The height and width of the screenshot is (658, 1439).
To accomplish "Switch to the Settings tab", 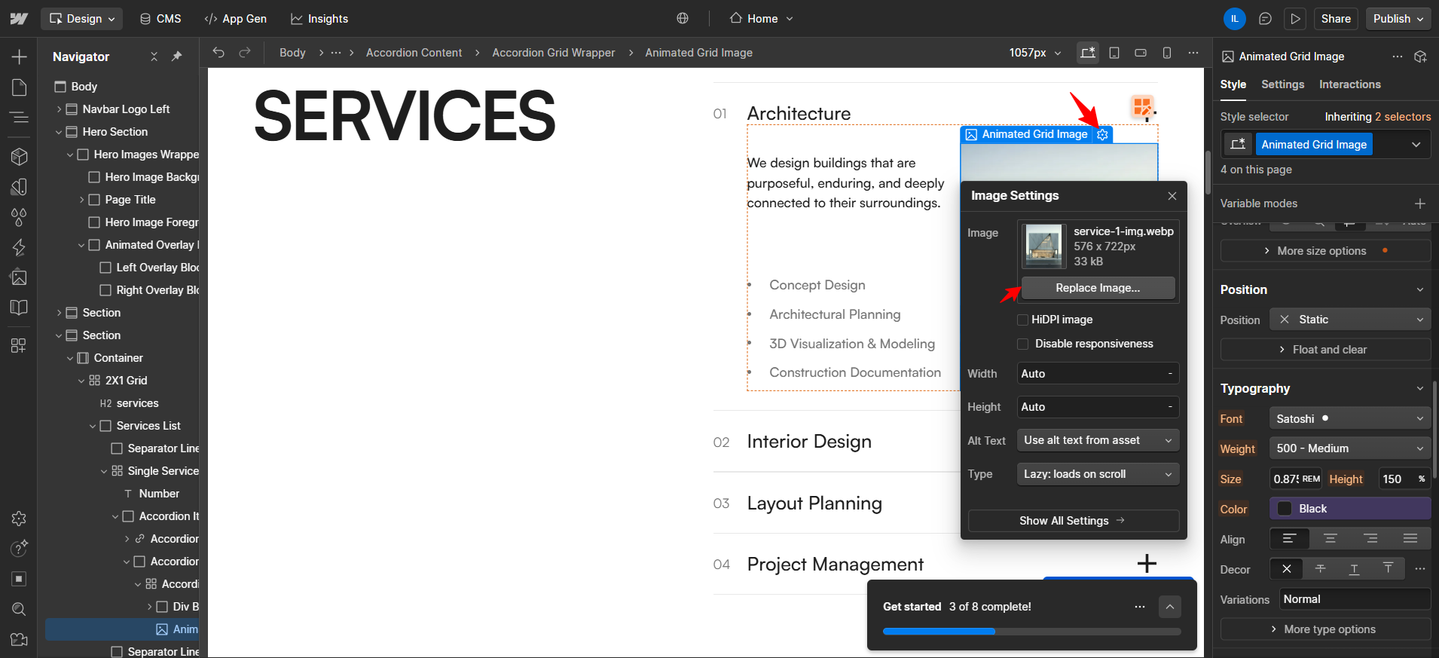I will point(1282,84).
